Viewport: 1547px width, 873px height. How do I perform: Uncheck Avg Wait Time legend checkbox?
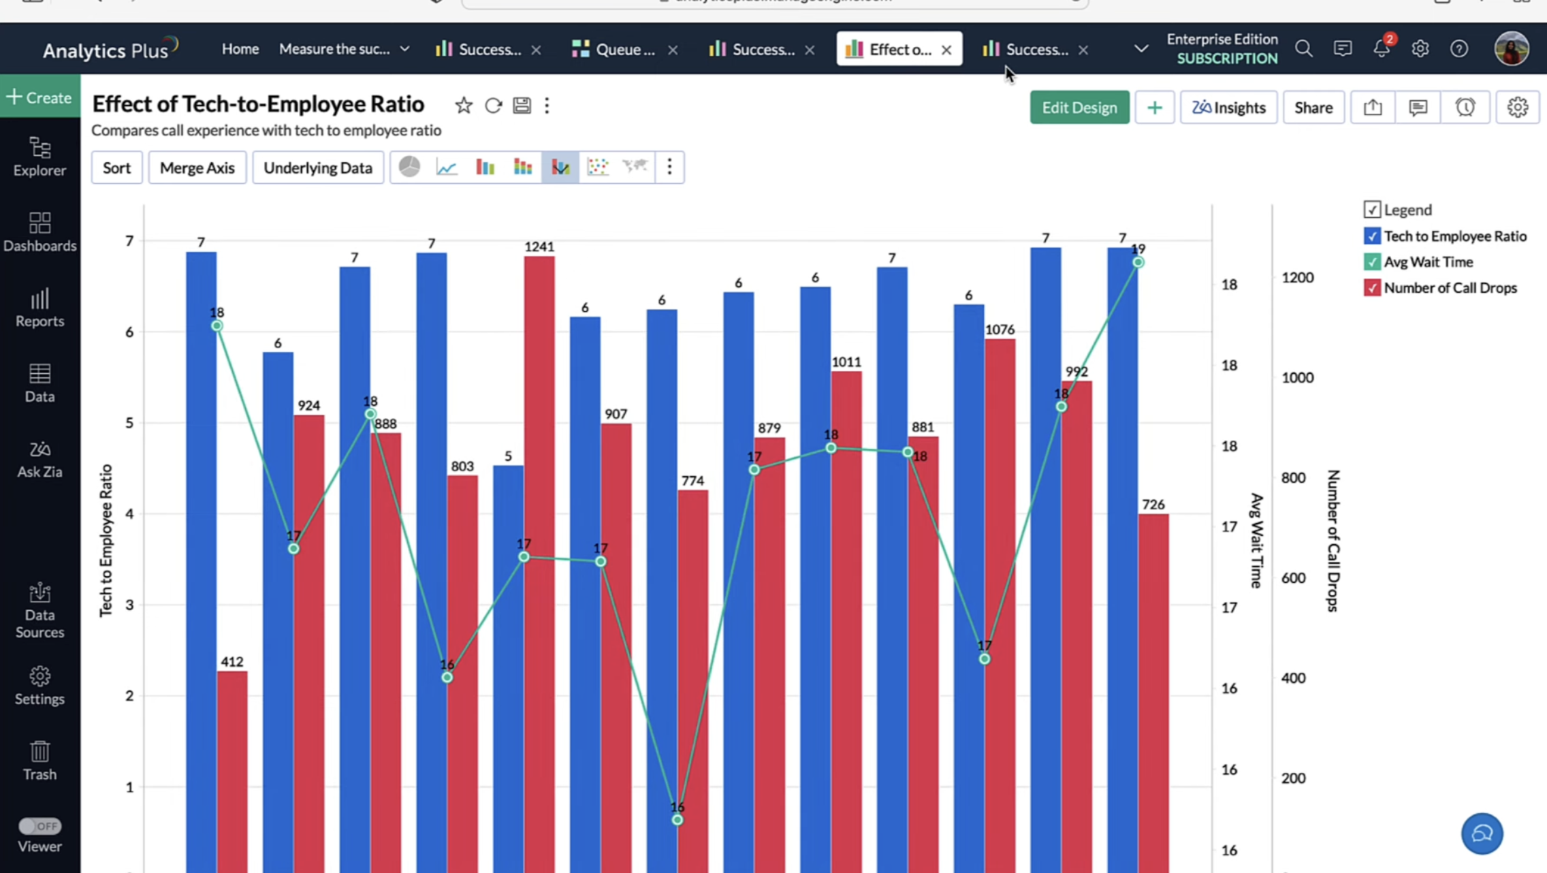point(1372,262)
